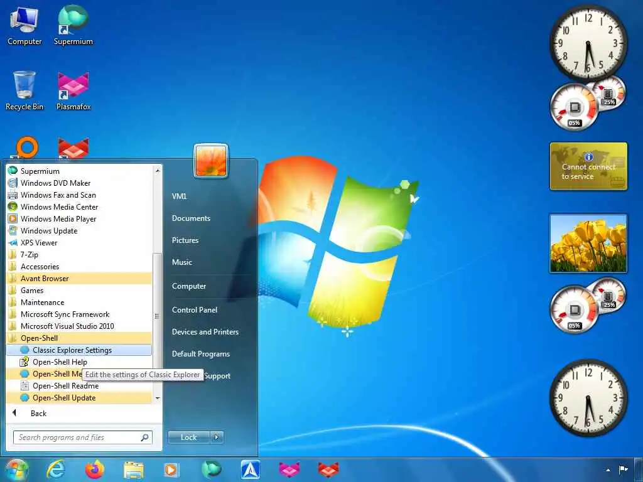
Task: Open the VM1 user folder
Action: tap(179, 196)
